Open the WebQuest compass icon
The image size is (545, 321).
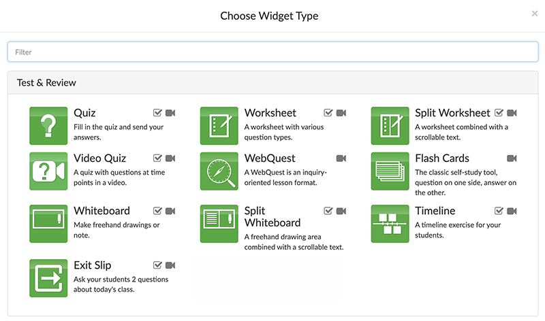click(x=219, y=171)
